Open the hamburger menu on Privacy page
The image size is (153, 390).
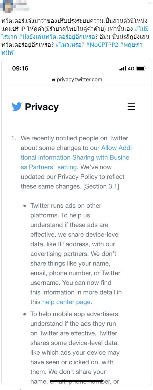click(x=131, y=107)
